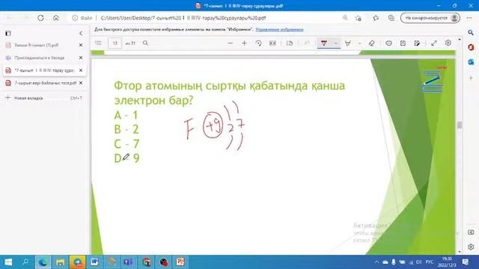Enter full screen mode

point(434,43)
